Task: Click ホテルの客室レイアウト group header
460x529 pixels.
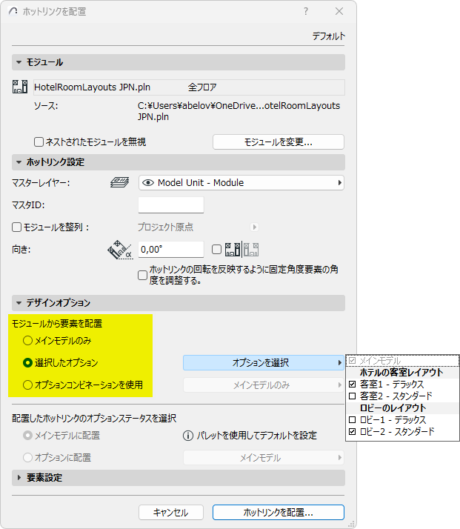Action: pos(401,373)
